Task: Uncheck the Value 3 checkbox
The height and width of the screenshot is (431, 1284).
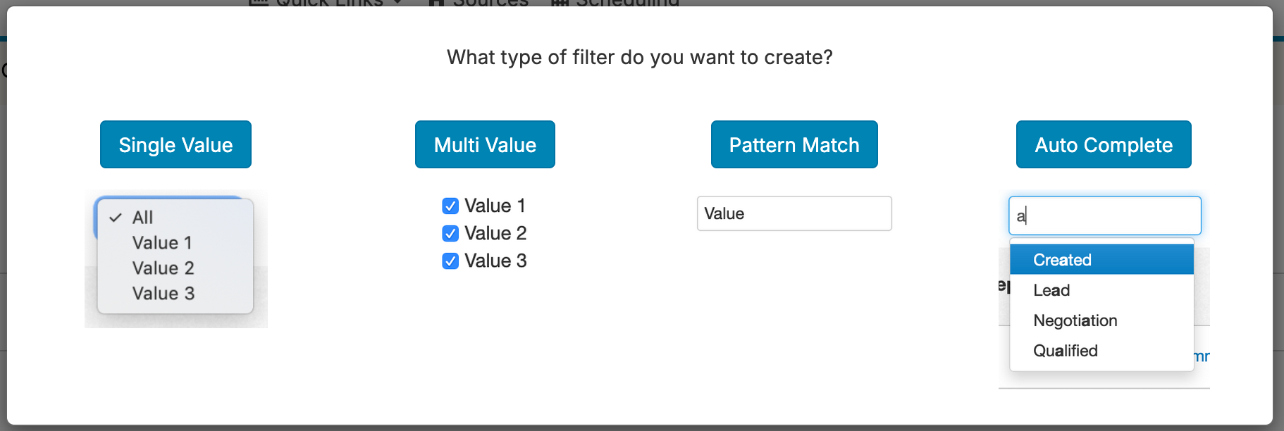Action: (450, 261)
